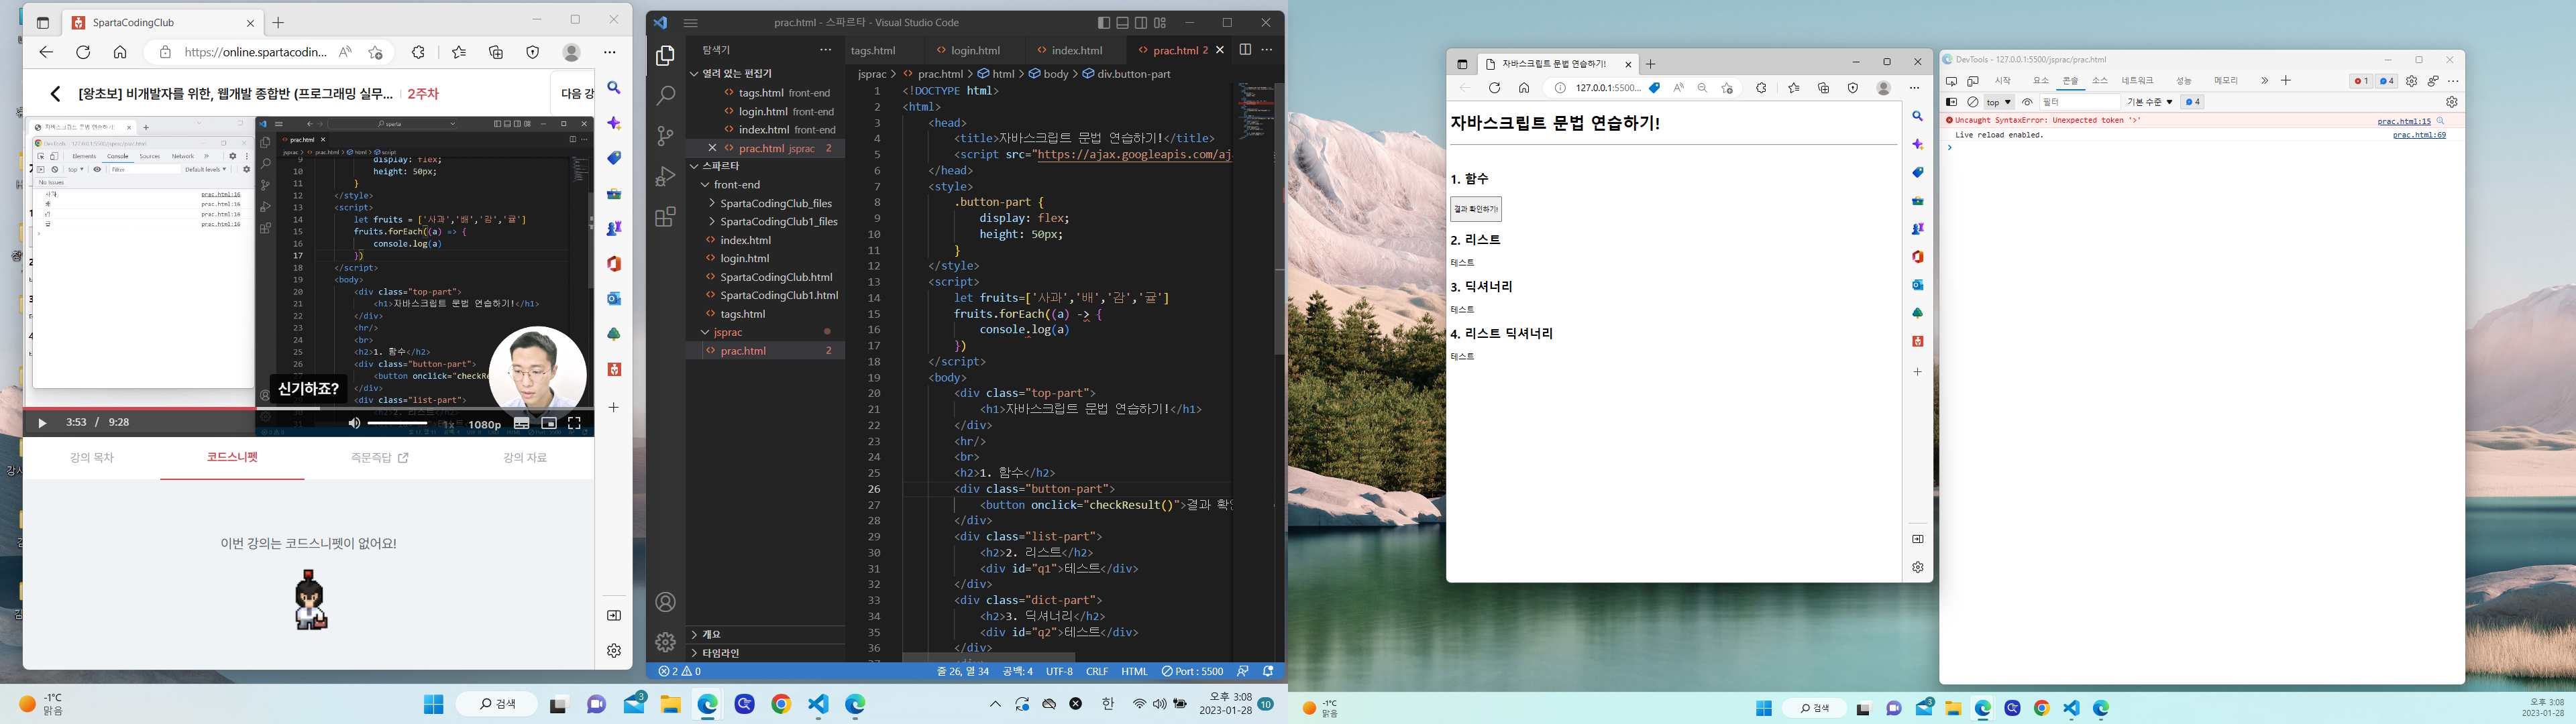Open Visual Studio Code from the left taskbar
2576x724 pixels.
(818, 704)
